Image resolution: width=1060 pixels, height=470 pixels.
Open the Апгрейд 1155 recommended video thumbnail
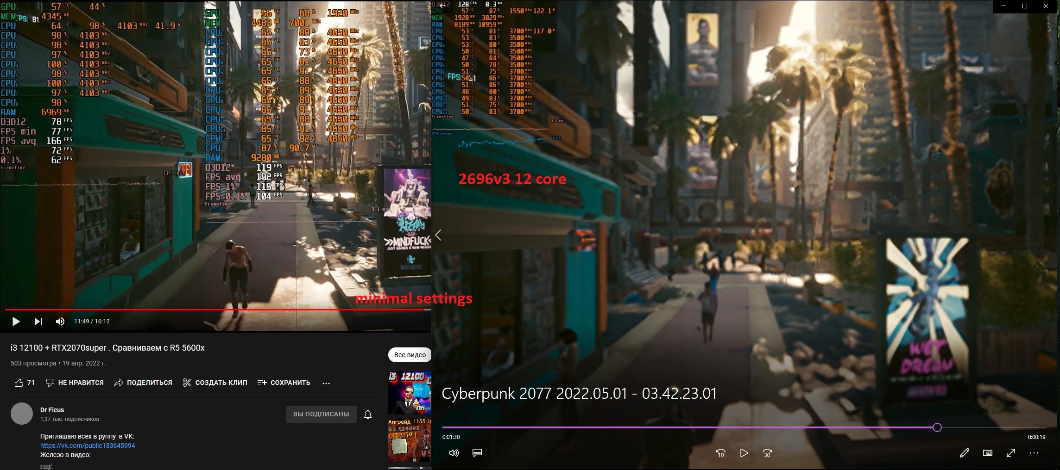(410, 440)
